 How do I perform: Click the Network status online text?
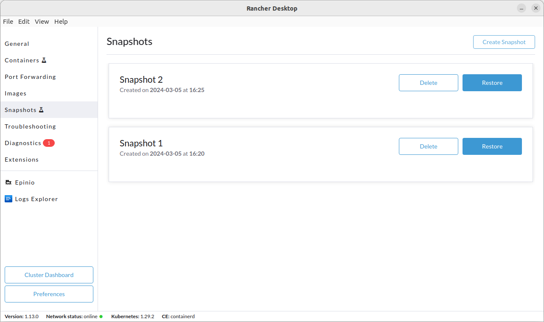[x=72, y=316]
